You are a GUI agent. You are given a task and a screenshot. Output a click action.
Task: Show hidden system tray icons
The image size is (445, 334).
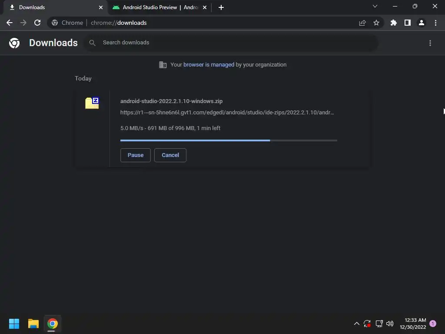click(x=357, y=324)
